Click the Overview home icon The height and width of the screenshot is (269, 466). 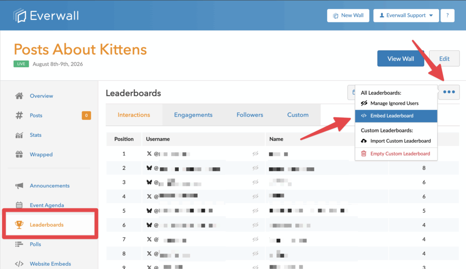click(19, 96)
